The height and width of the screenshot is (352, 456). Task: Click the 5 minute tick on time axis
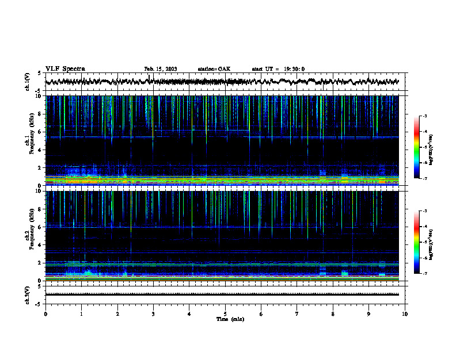(225, 314)
